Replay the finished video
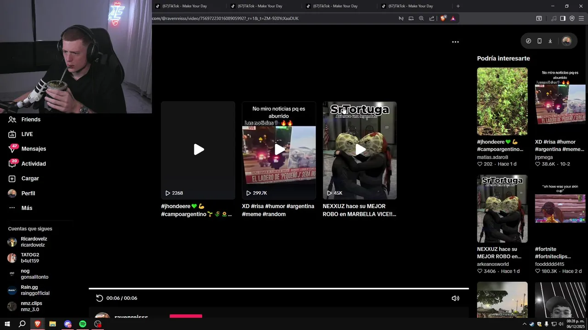This screenshot has width=588, height=330. tap(99, 298)
